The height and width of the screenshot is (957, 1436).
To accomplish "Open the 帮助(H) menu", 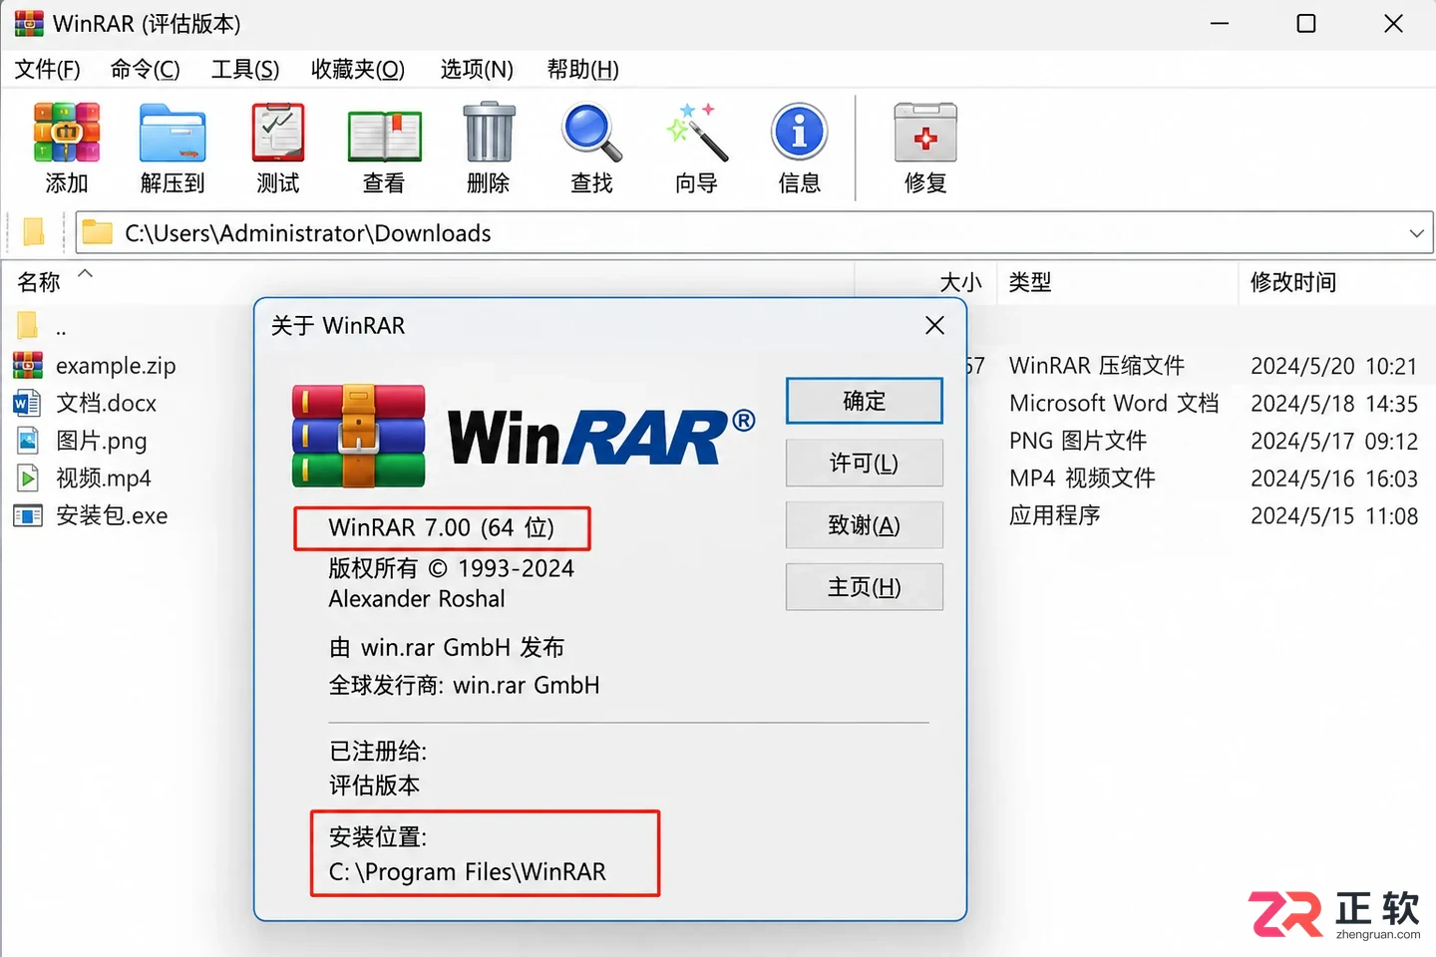I will click(x=583, y=70).
